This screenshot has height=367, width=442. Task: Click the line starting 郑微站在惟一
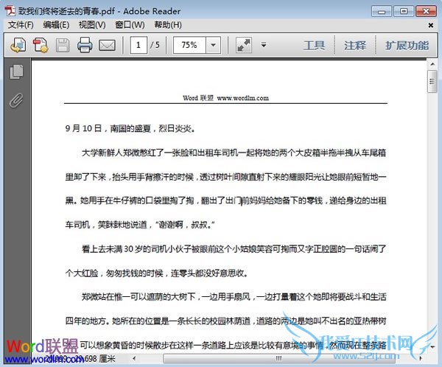point(234,297)
